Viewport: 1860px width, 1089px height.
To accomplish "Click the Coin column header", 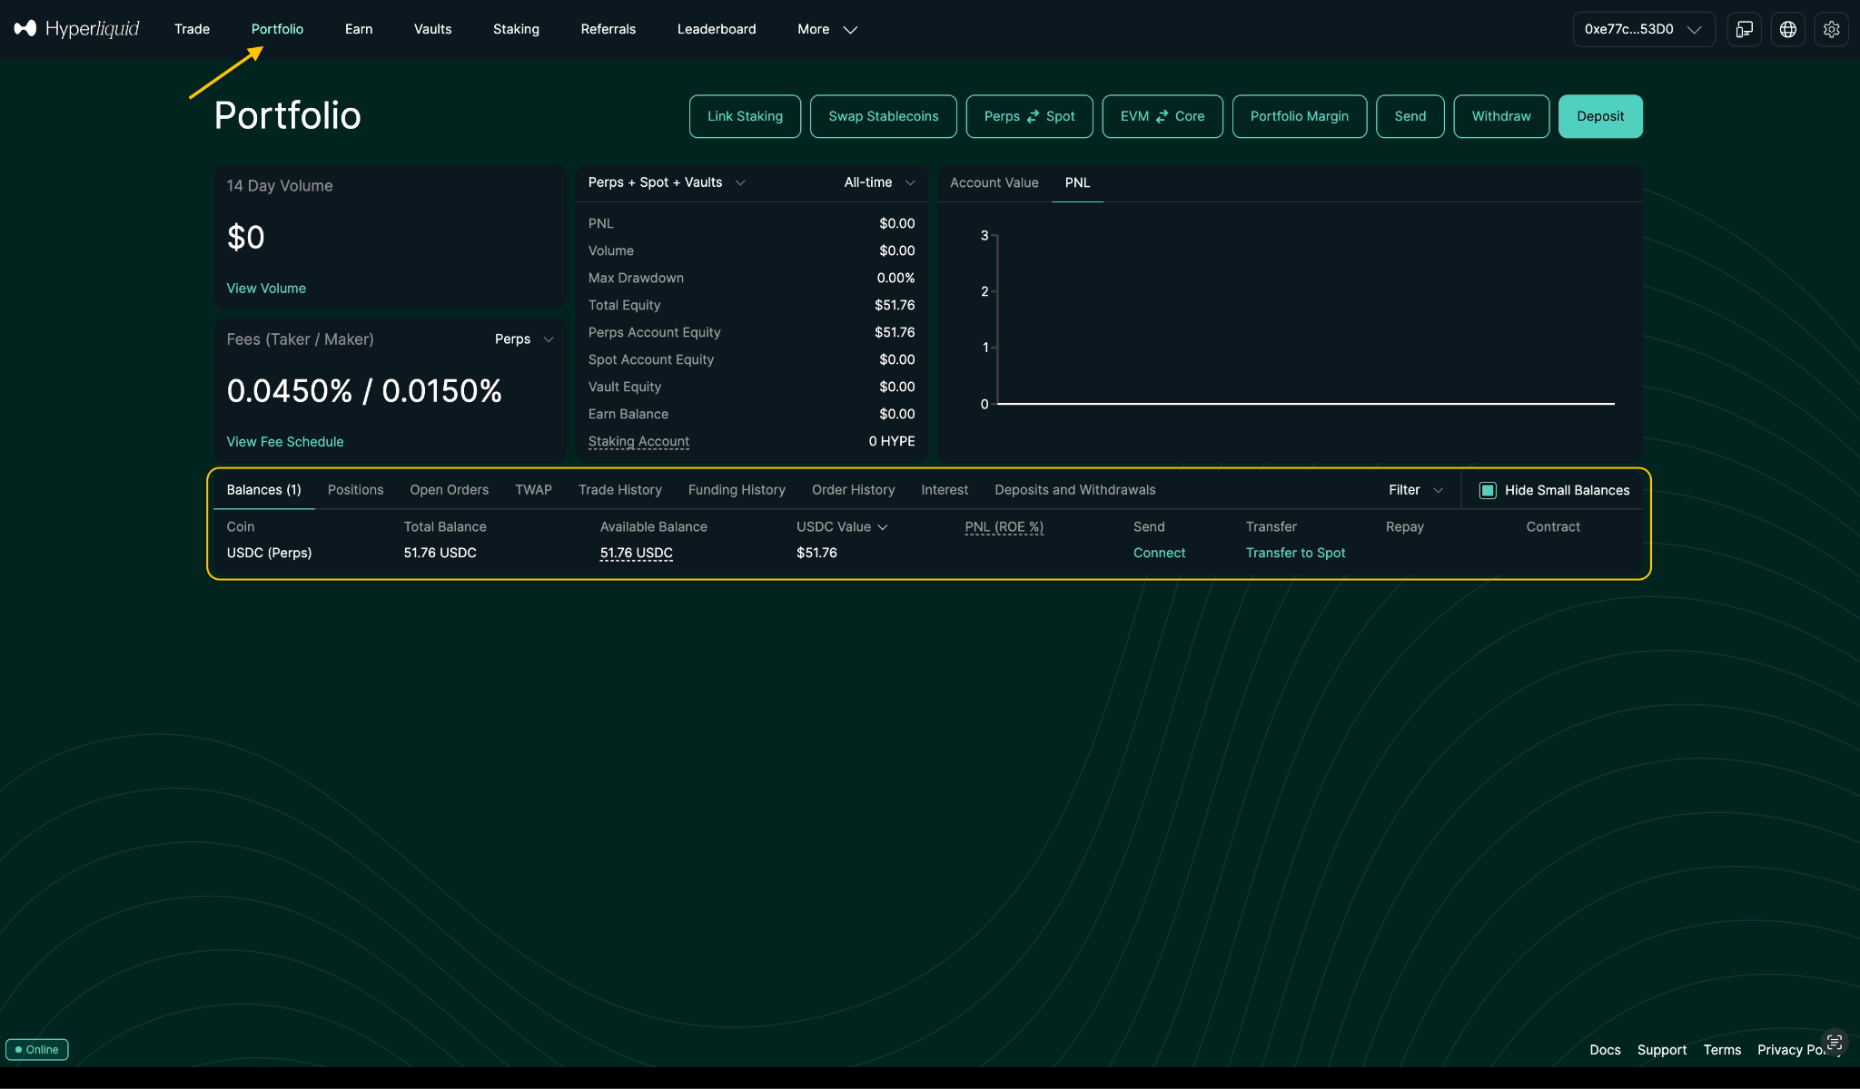I will (240, 526).
